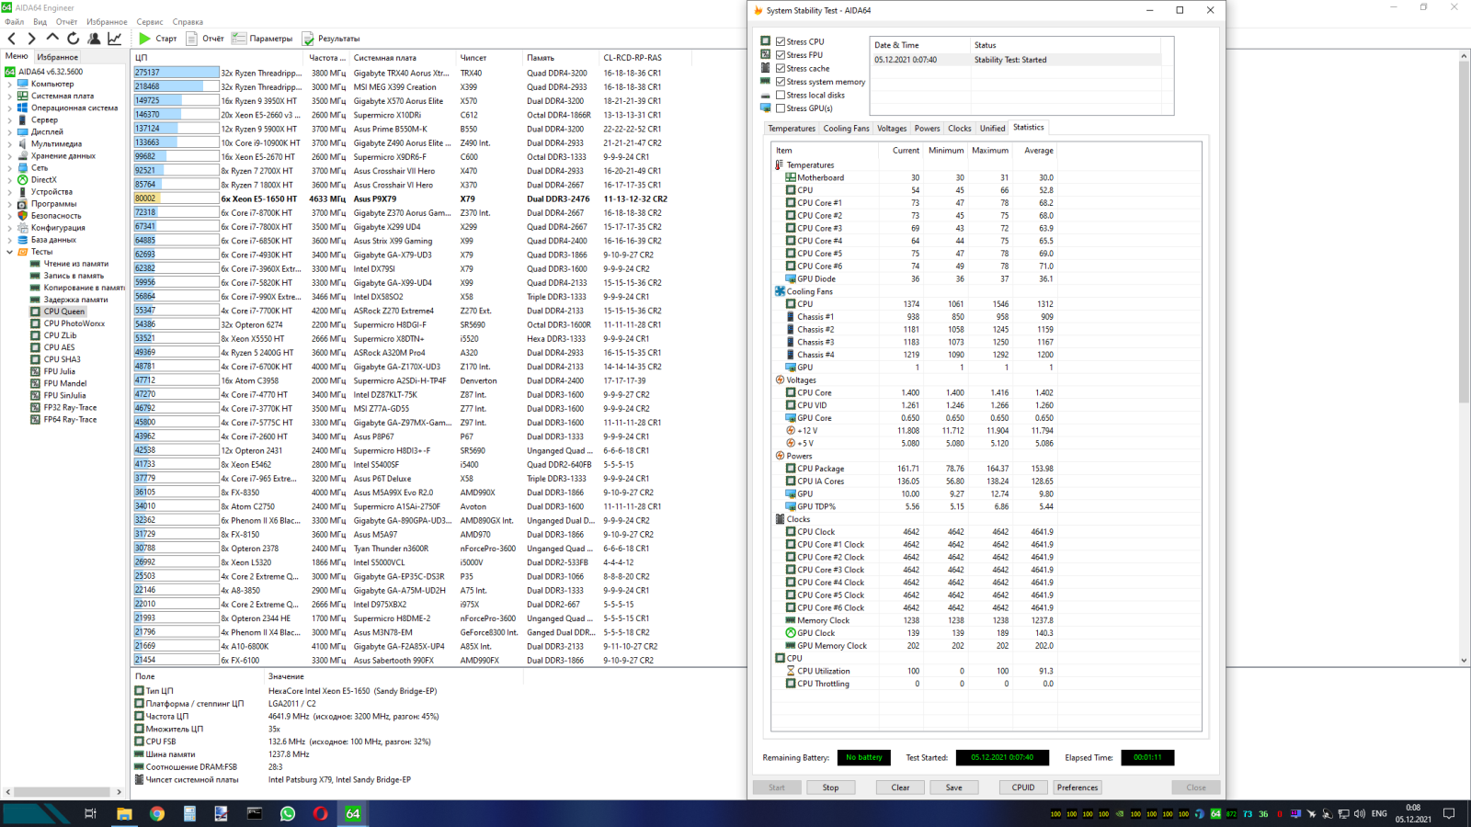The width and height of the screenshot is (1471, 827).
Task: Open Calculator from the taskbar
Action: [x=189, y=813]
